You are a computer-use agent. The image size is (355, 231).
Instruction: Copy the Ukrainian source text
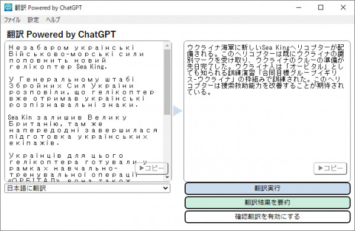coord(151,168)
